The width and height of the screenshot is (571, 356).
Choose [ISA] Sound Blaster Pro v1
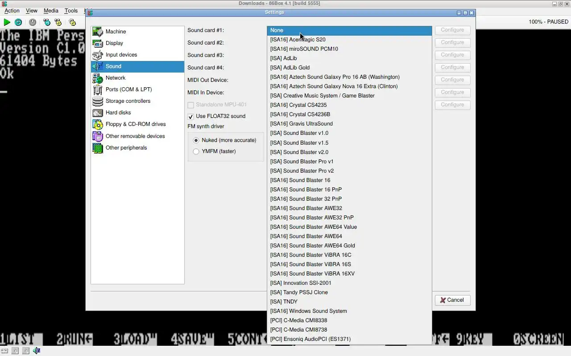(349, 162)
